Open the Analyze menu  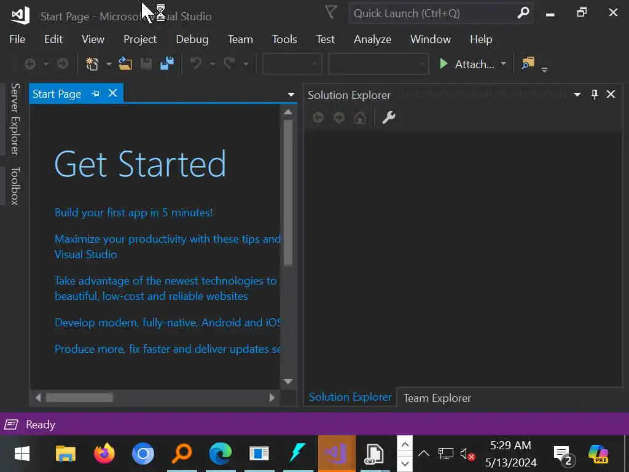point(372,39)
